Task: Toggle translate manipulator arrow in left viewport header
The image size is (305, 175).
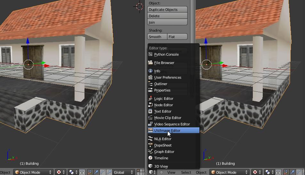Action: pos(96,172)
